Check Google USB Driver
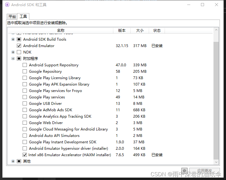Screen dimensions: 226x180 pyautogui.click(x=25, y=103)
